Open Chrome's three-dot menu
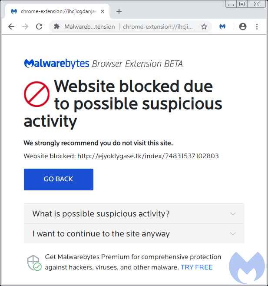 pyautogui.click(x=257, y=27)
